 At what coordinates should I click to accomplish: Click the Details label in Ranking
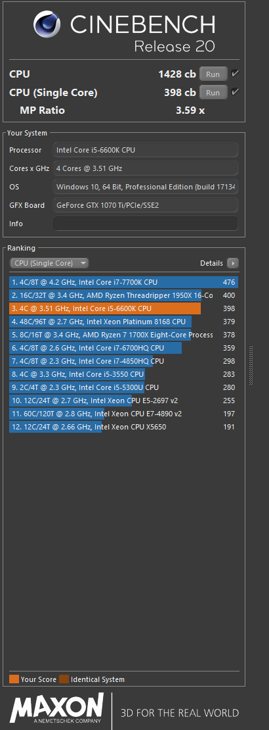211,263
